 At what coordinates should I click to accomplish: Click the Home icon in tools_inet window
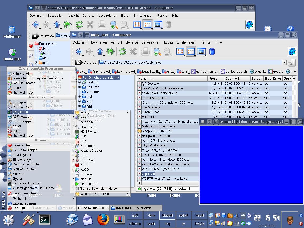(x=111, y=51)
